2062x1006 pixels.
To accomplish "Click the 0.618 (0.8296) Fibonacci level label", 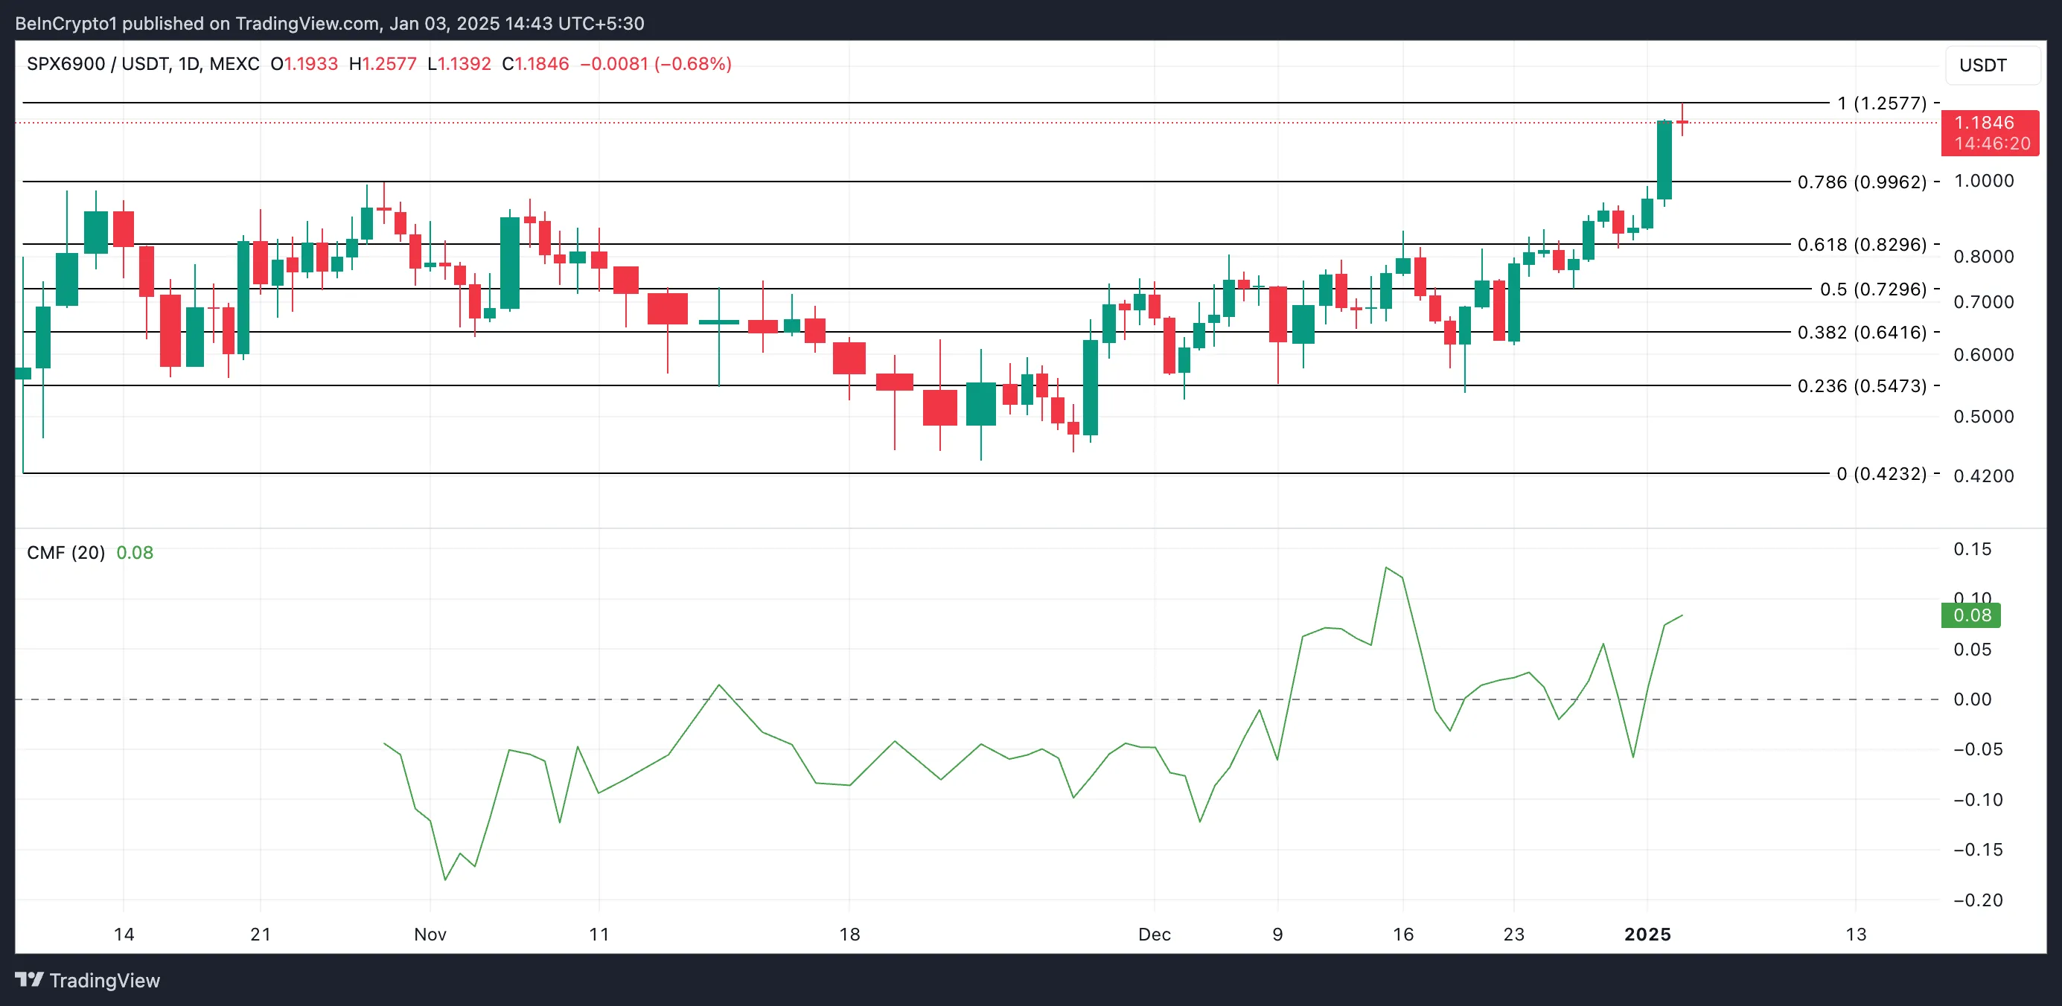I will point(1861,245).
